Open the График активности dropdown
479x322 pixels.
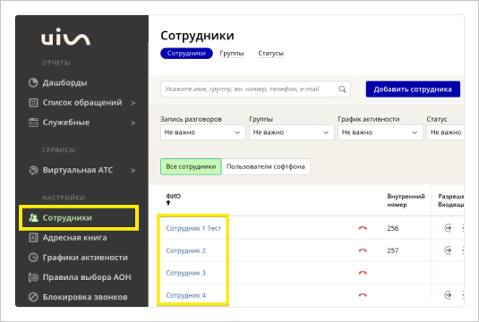click(381, 132)
